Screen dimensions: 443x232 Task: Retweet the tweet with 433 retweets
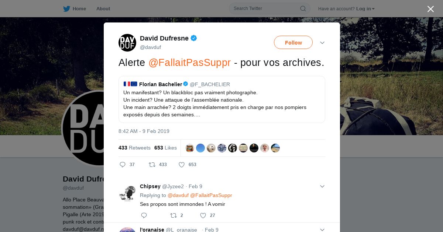click(x=152, y=165)
